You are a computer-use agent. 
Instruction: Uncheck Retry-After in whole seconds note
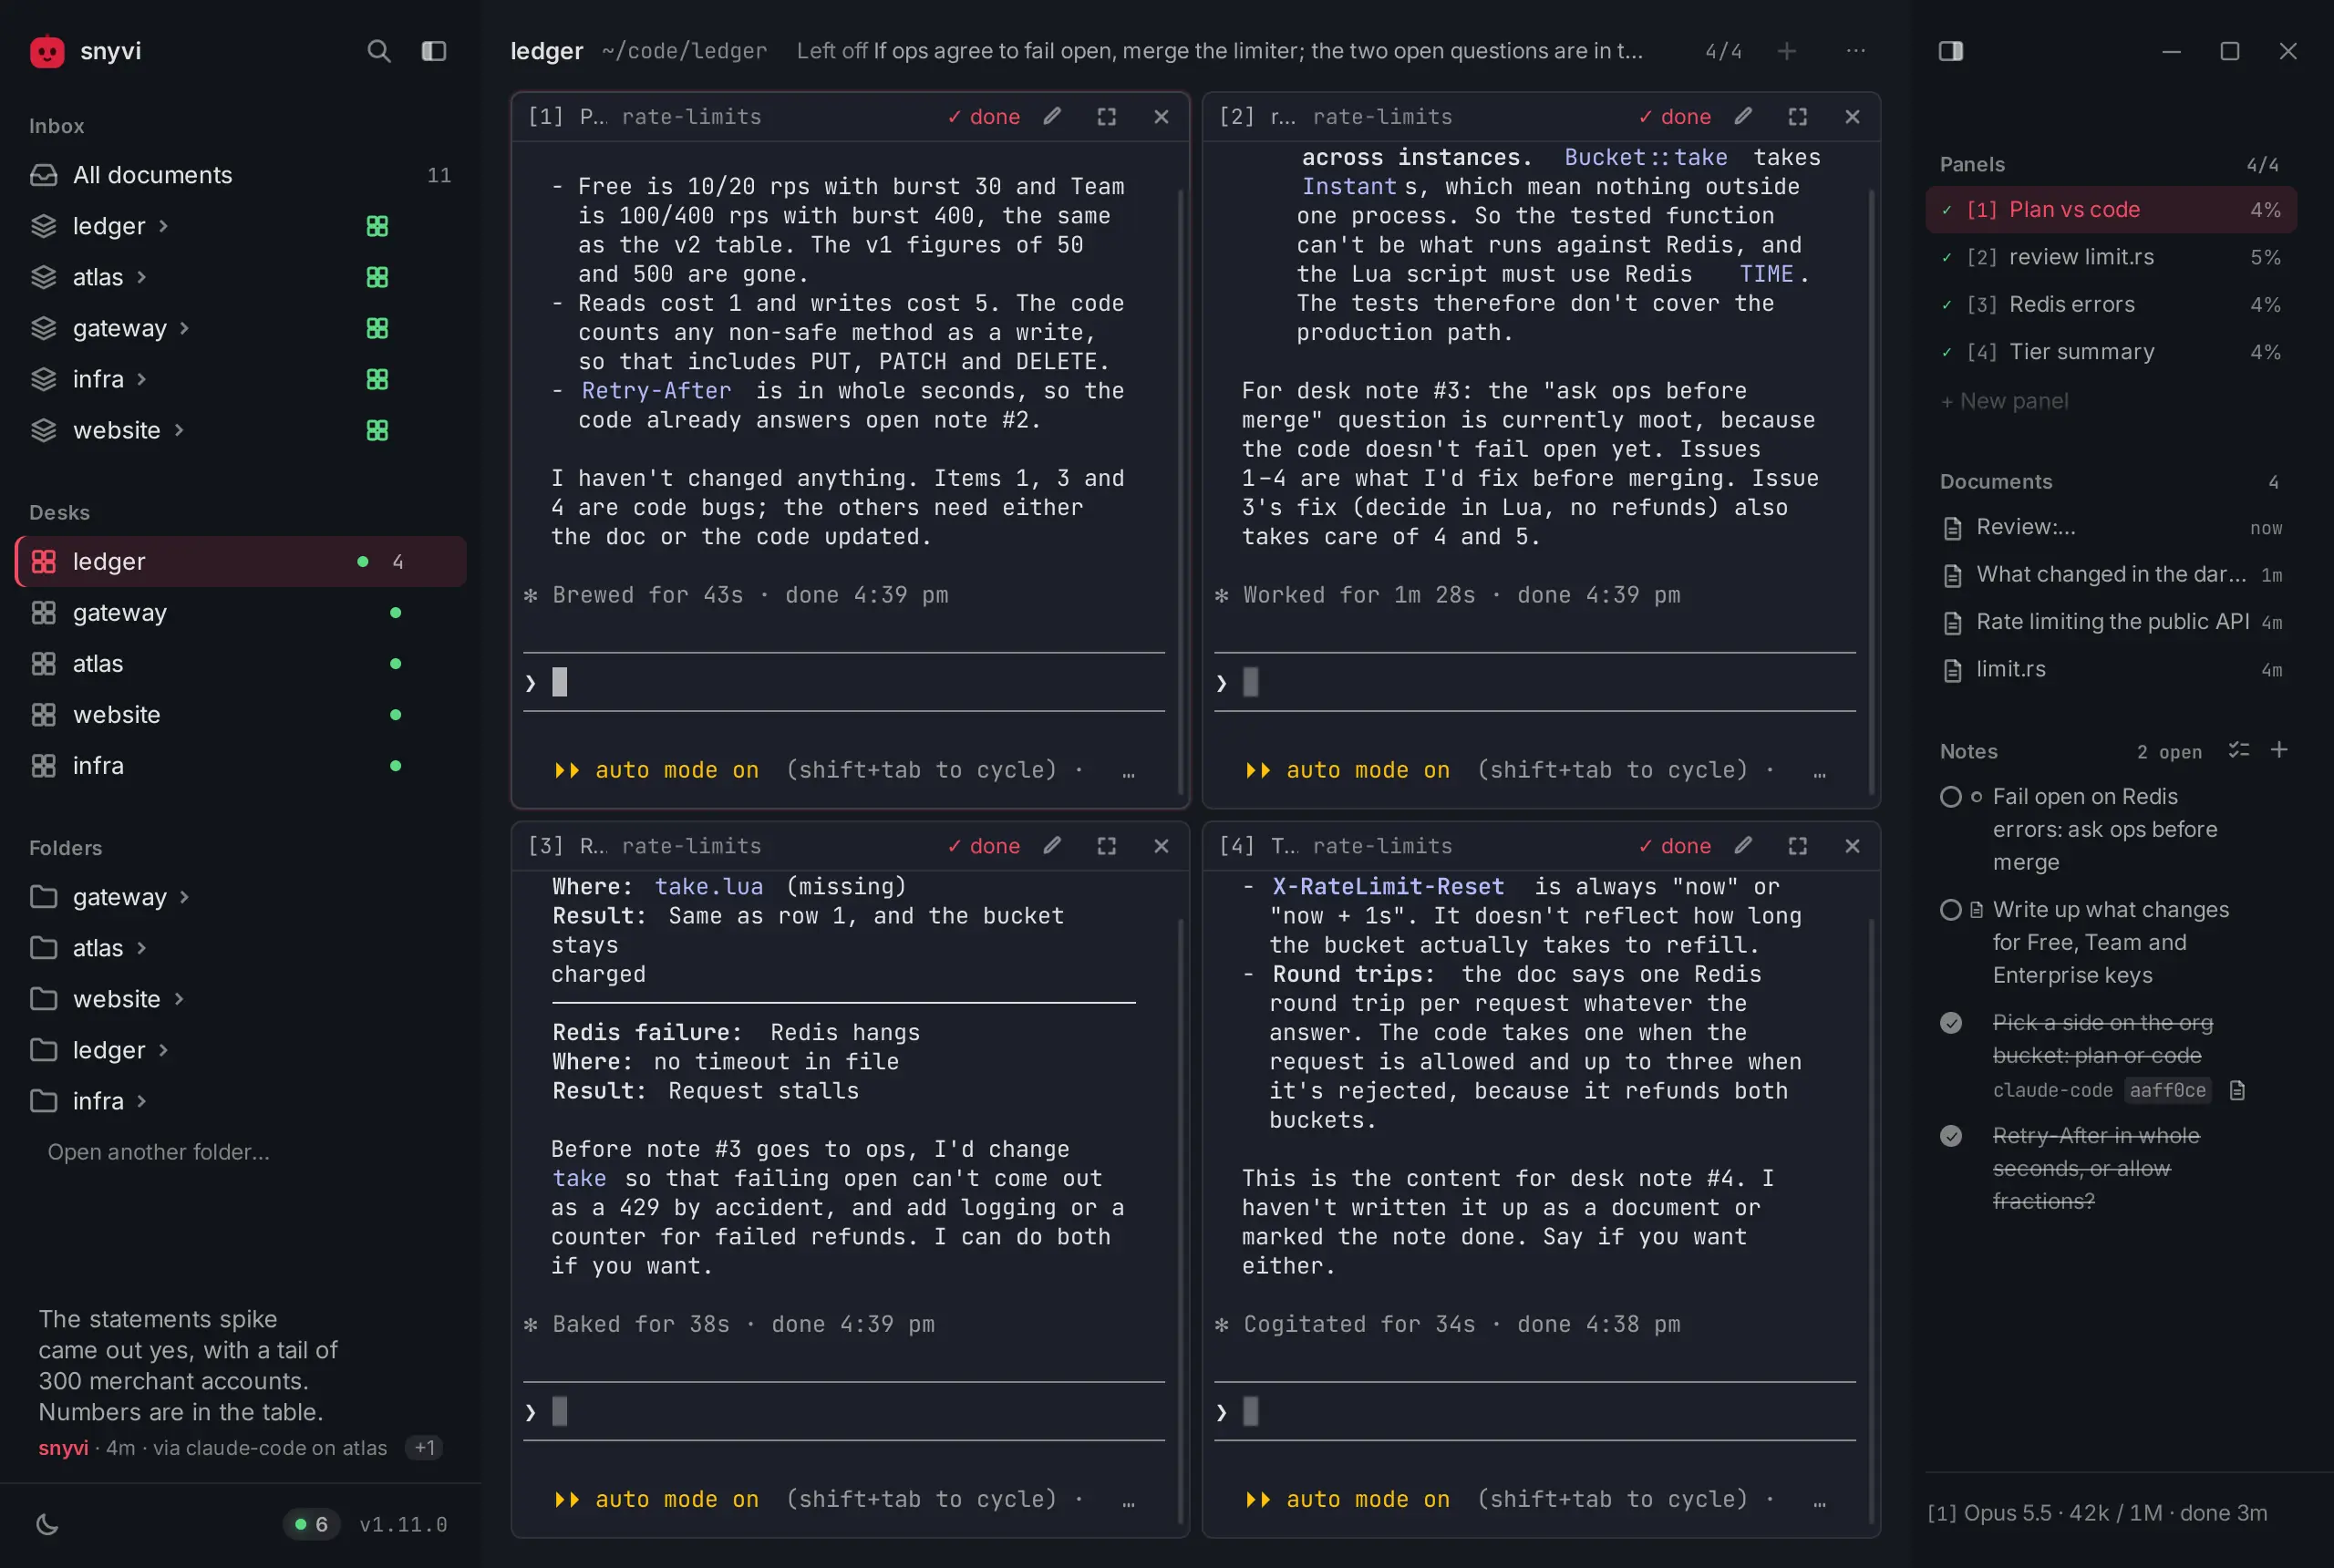tap(1950, 1136)
